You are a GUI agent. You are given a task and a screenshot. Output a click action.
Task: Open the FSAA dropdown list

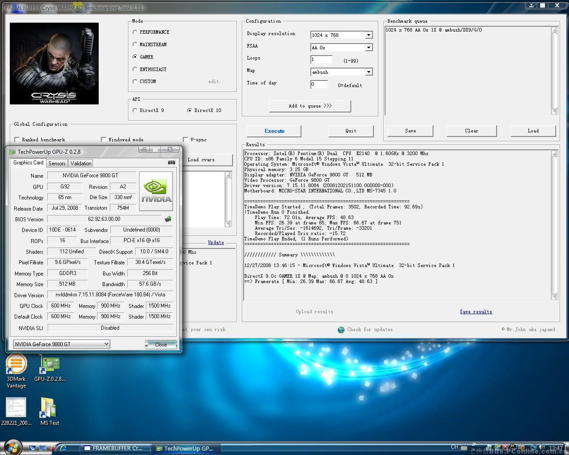[x=369, y=48]
